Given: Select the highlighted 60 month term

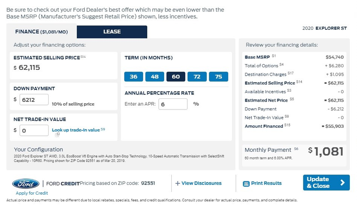Looking at the screenshot, I should (176, 77).
